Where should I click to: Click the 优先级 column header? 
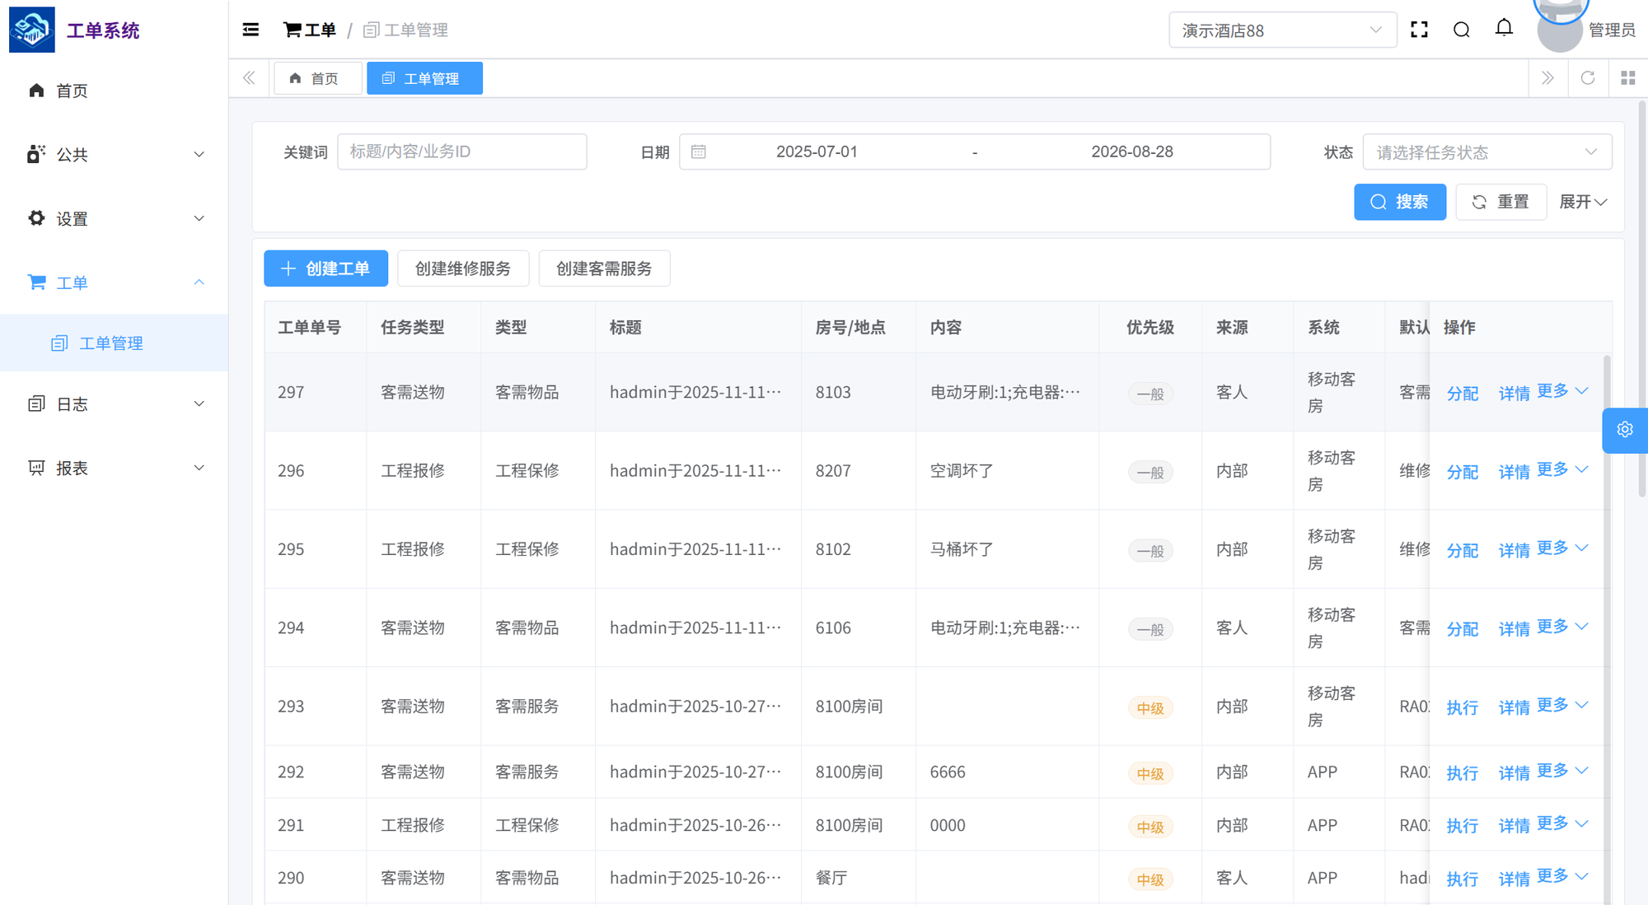(x=1150, y=327)
